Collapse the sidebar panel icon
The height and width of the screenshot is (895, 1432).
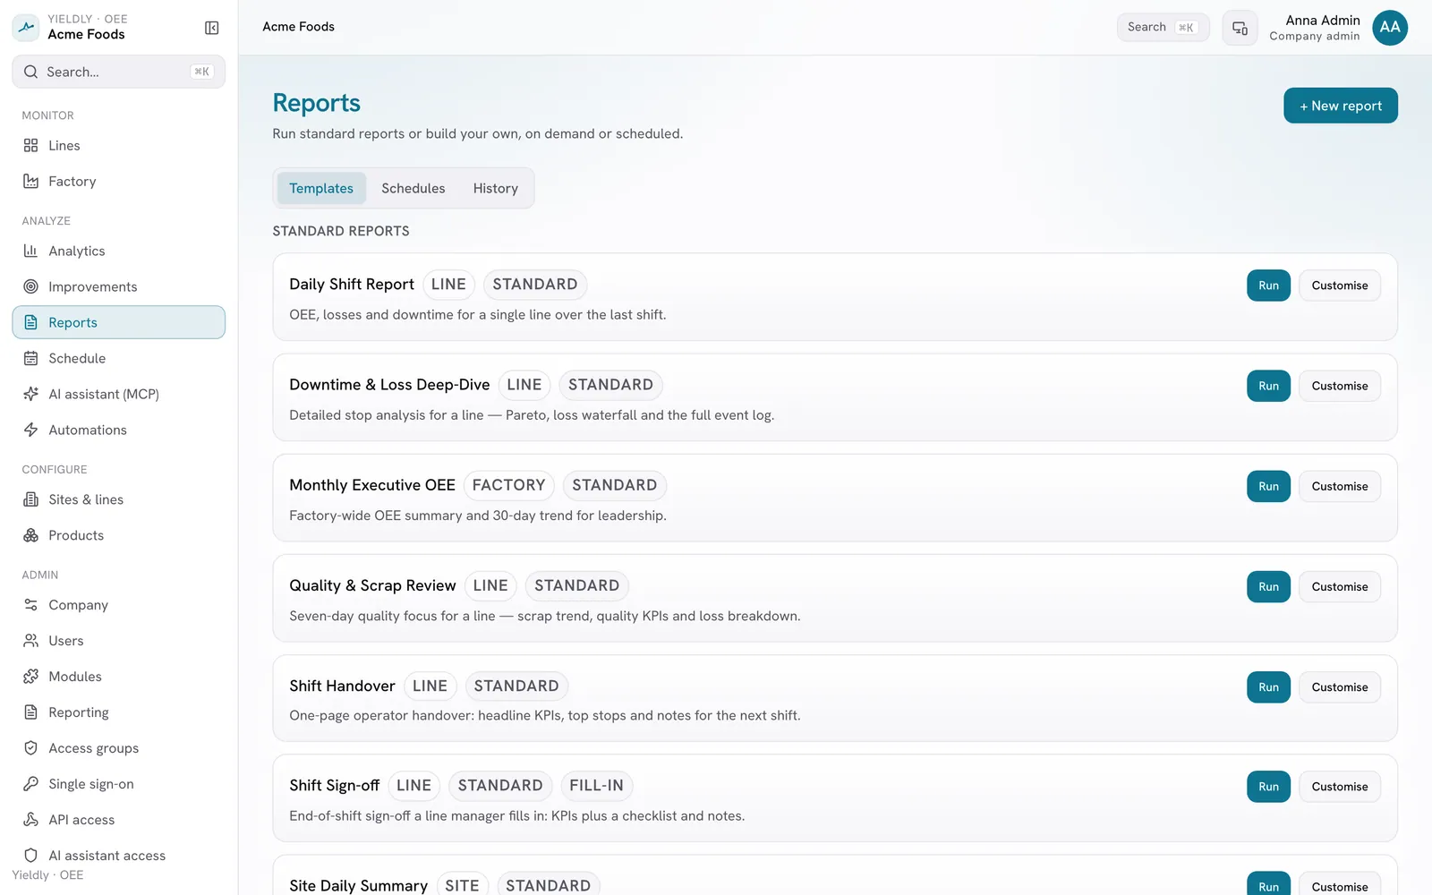(212, 28)
